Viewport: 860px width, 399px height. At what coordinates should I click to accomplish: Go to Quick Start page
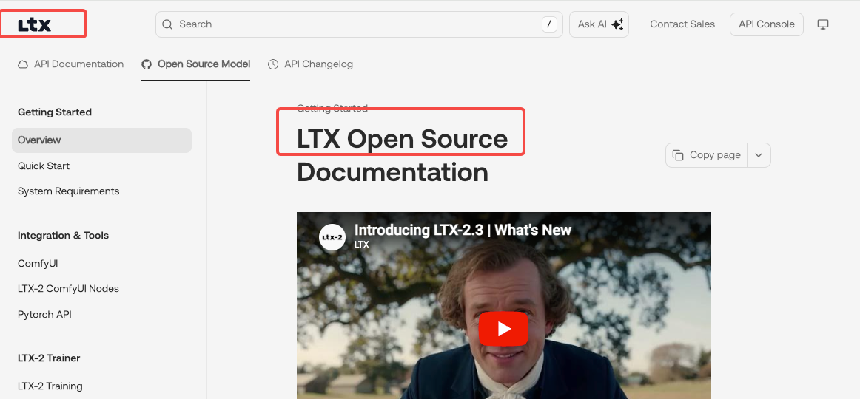[44, 166]
